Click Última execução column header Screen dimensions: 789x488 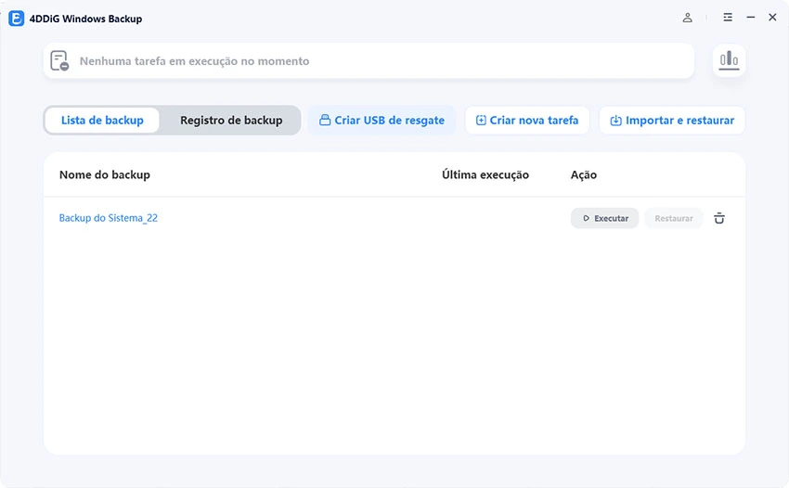point(485,174)
